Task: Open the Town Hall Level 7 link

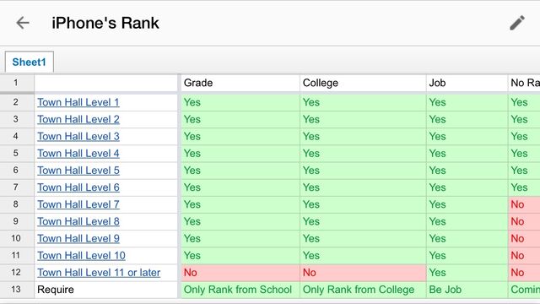Action: coord(78,204)
